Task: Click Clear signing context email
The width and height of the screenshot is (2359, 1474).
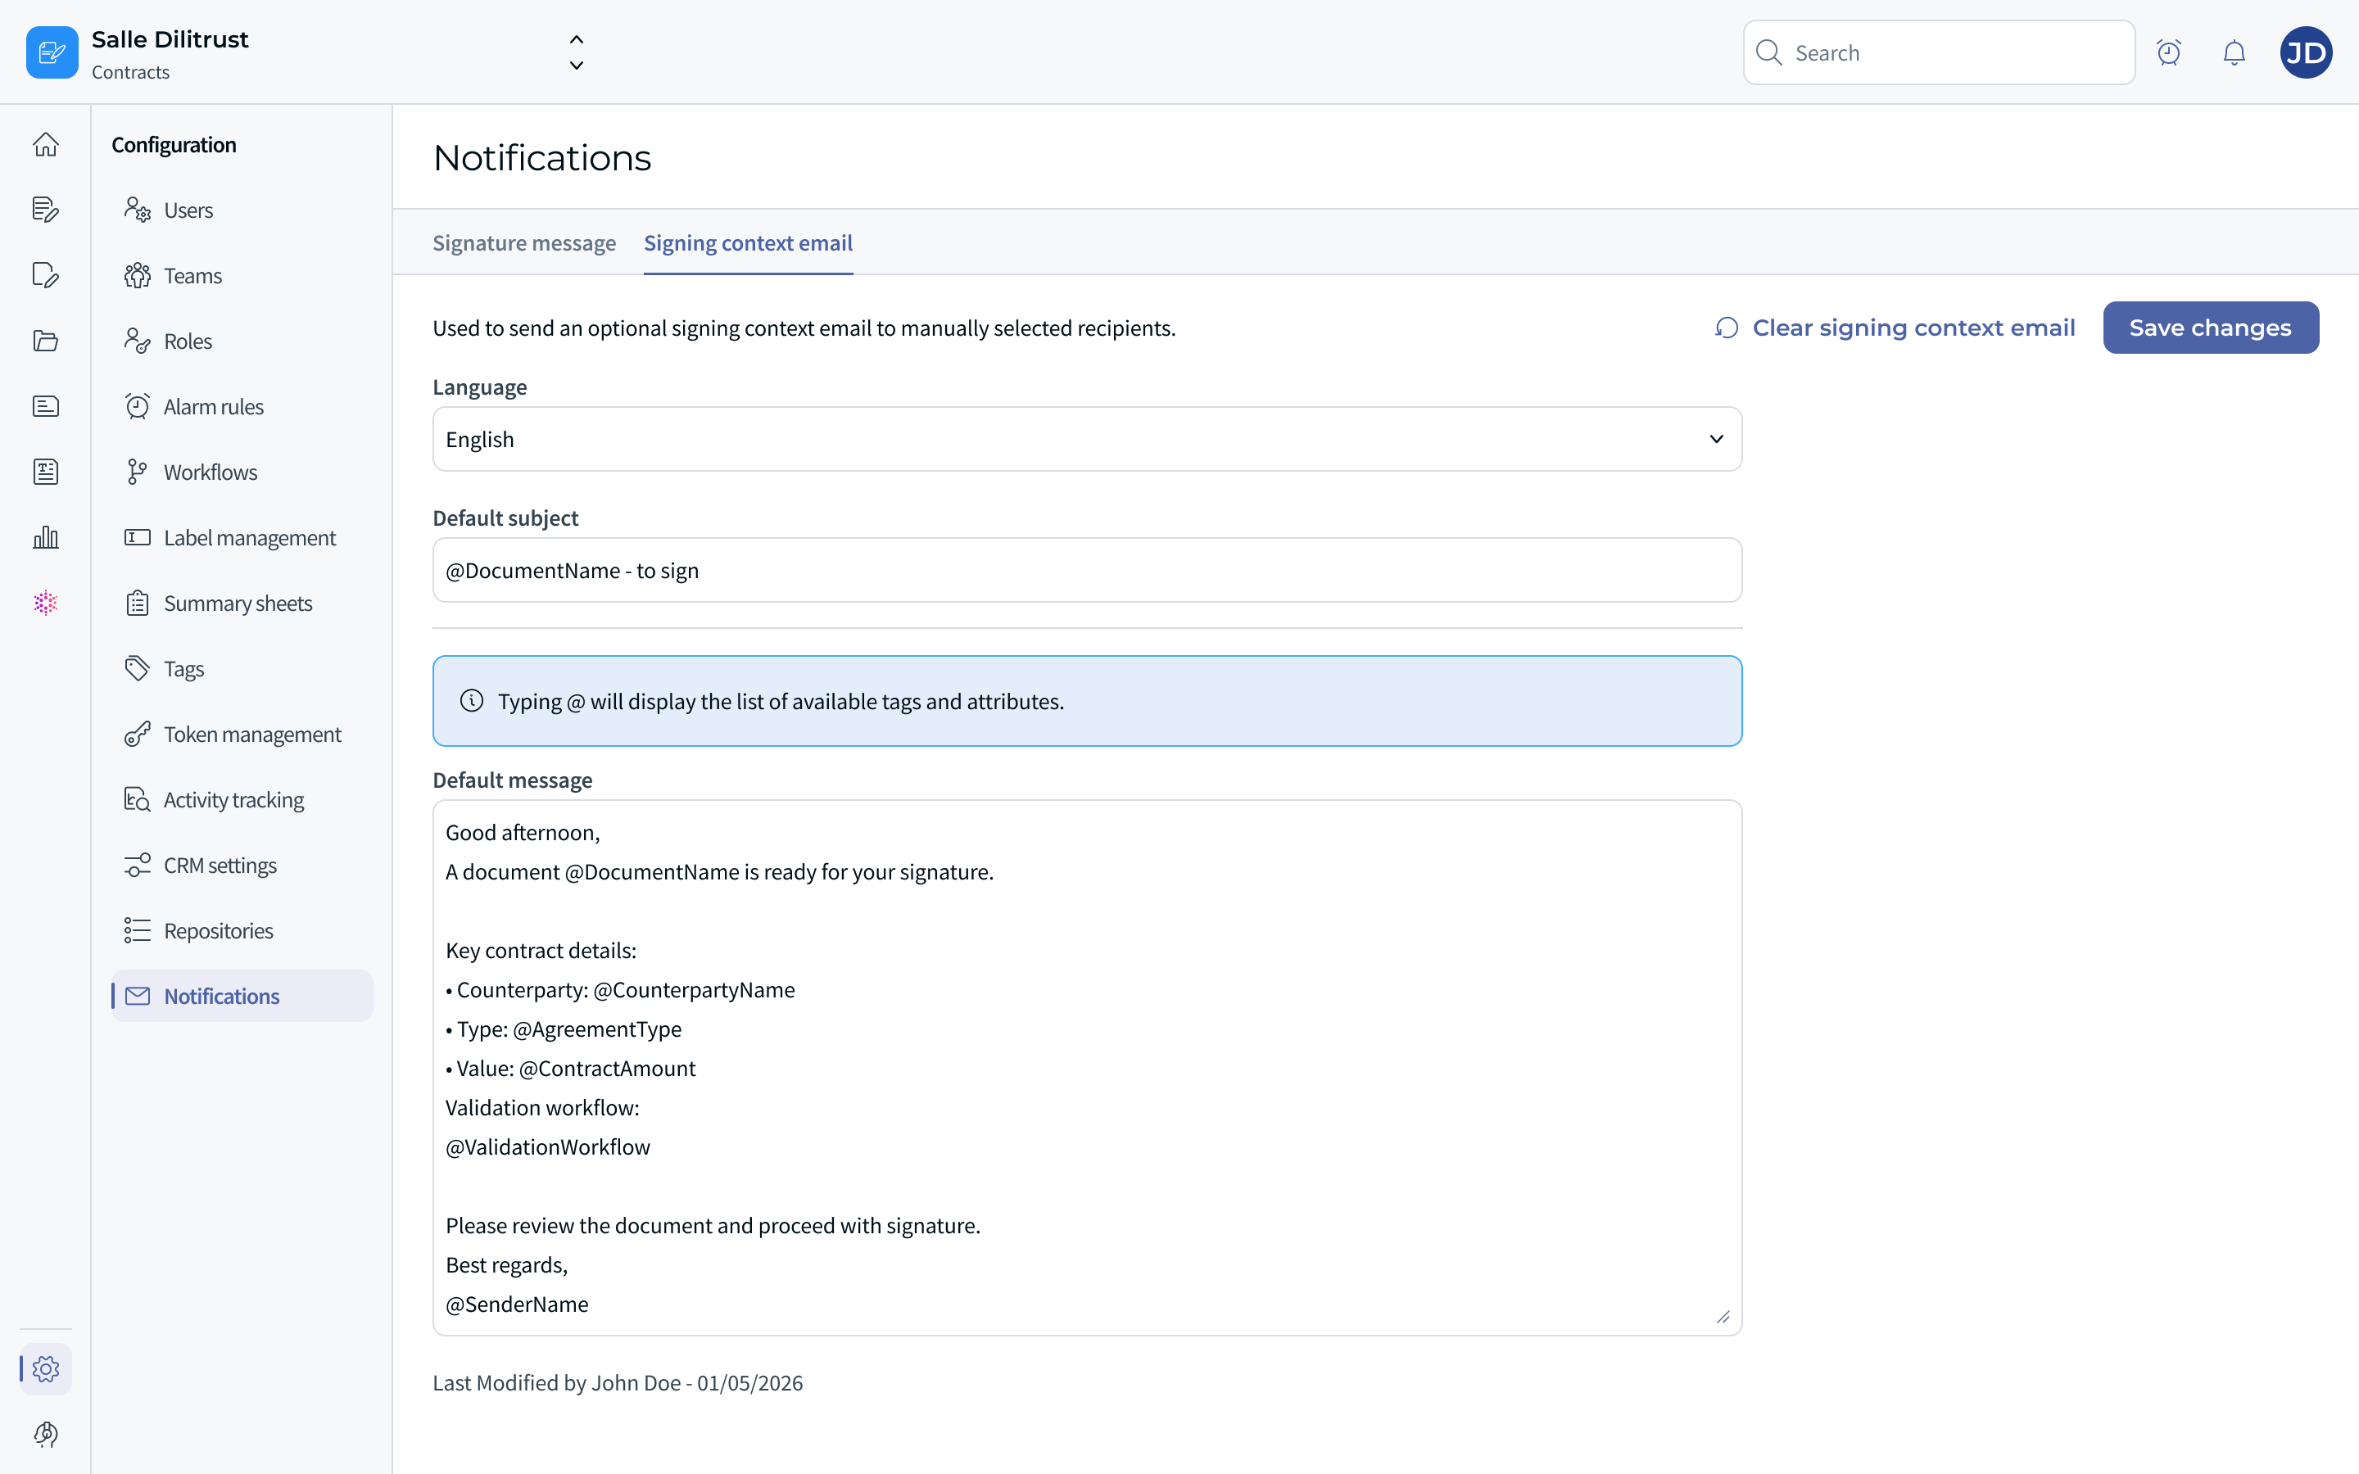Action: 1894,328
